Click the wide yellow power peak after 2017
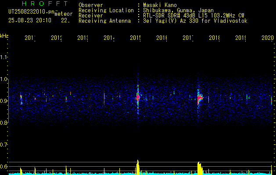 pos(200,168)
